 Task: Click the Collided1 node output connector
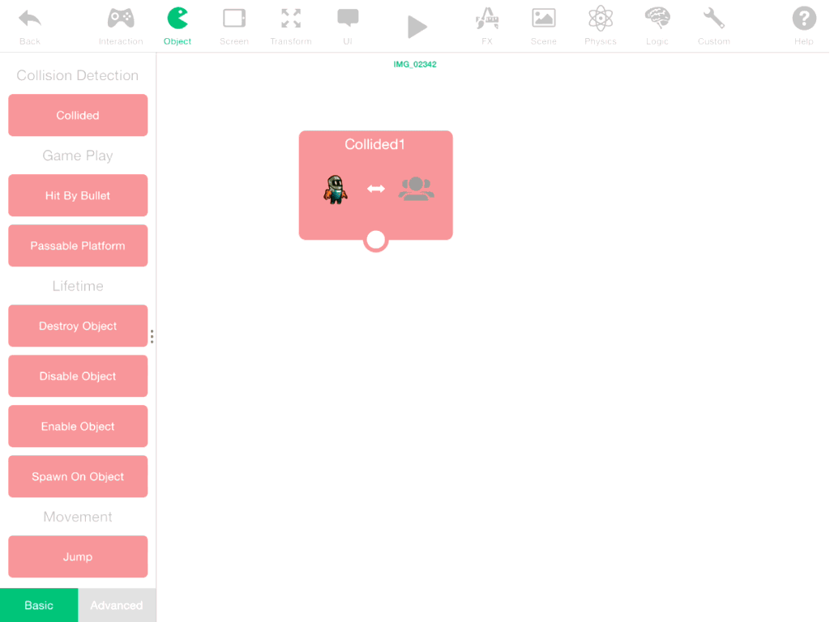click(376, 240)
